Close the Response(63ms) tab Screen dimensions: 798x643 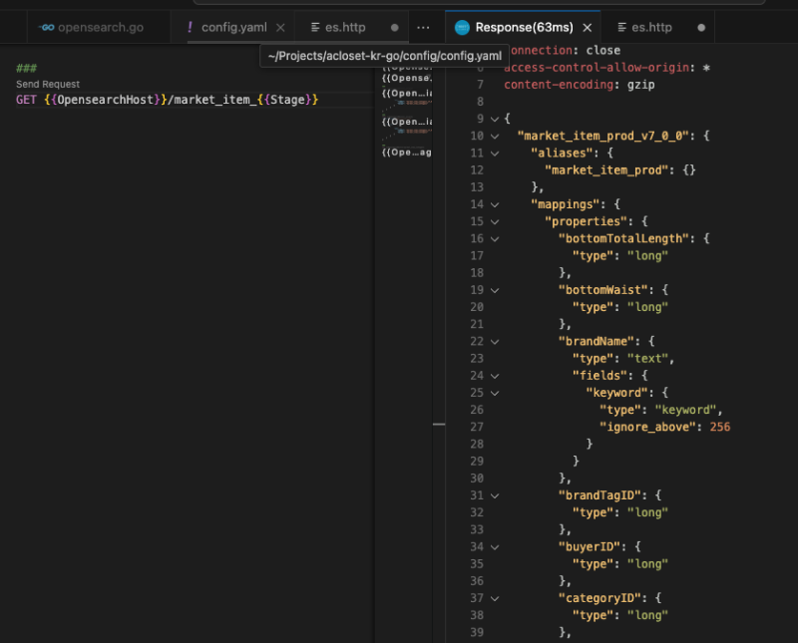[x=588, y=28]
